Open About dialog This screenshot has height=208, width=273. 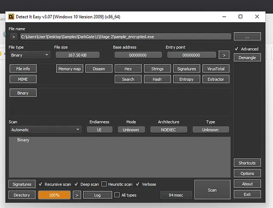(247, 184)
